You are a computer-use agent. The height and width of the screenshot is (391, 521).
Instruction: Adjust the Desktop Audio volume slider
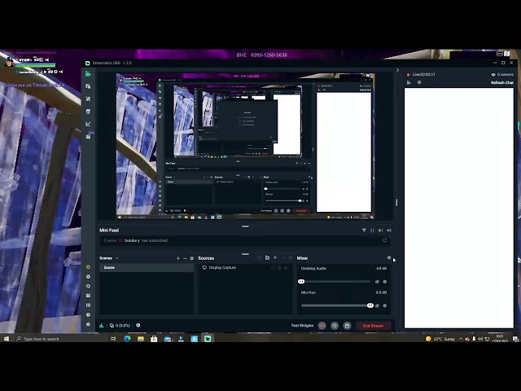(335, 282)
